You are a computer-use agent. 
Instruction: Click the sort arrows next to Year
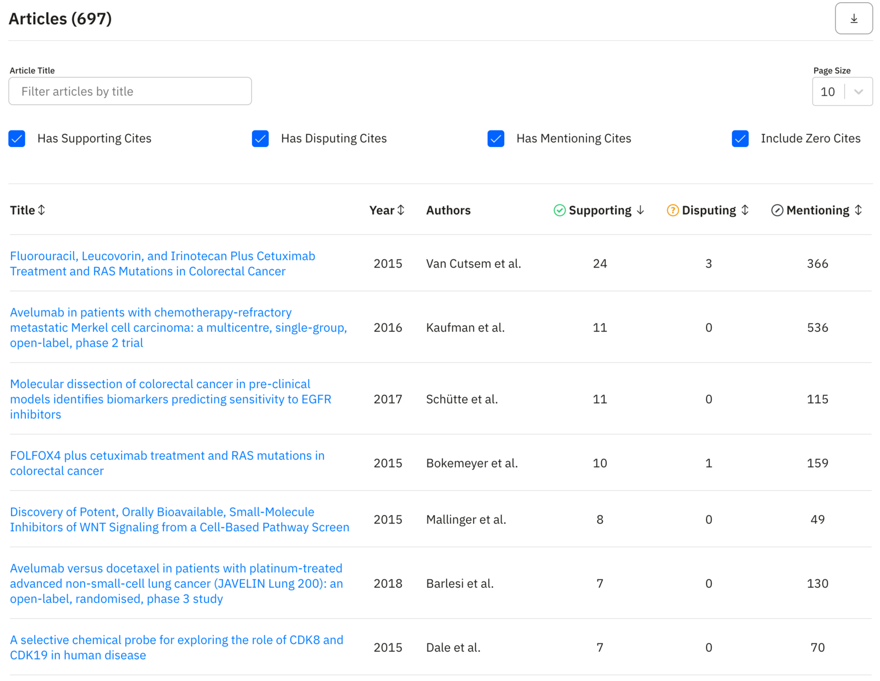coord(402,210)
